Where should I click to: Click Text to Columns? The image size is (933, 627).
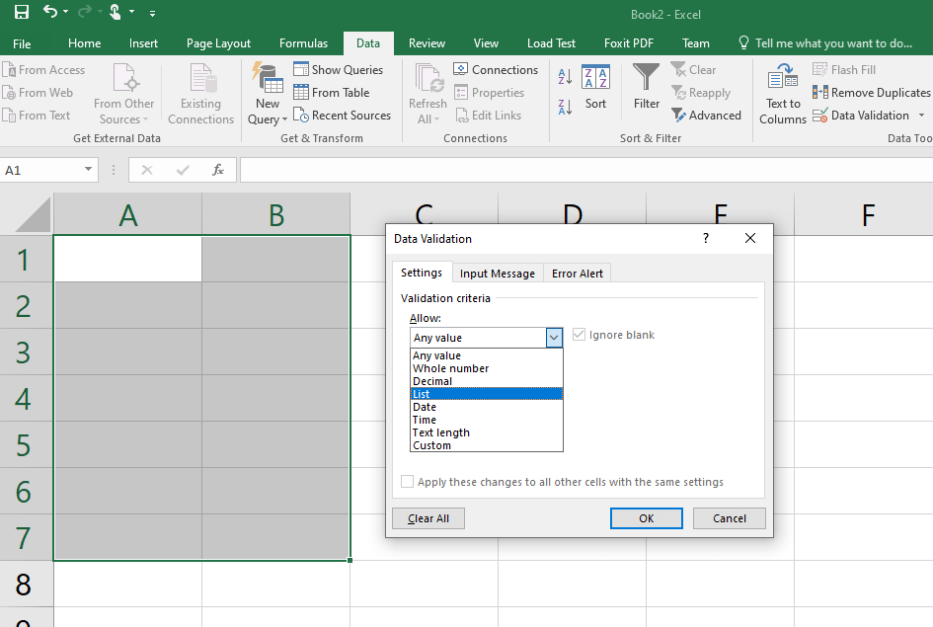(783, 94)
